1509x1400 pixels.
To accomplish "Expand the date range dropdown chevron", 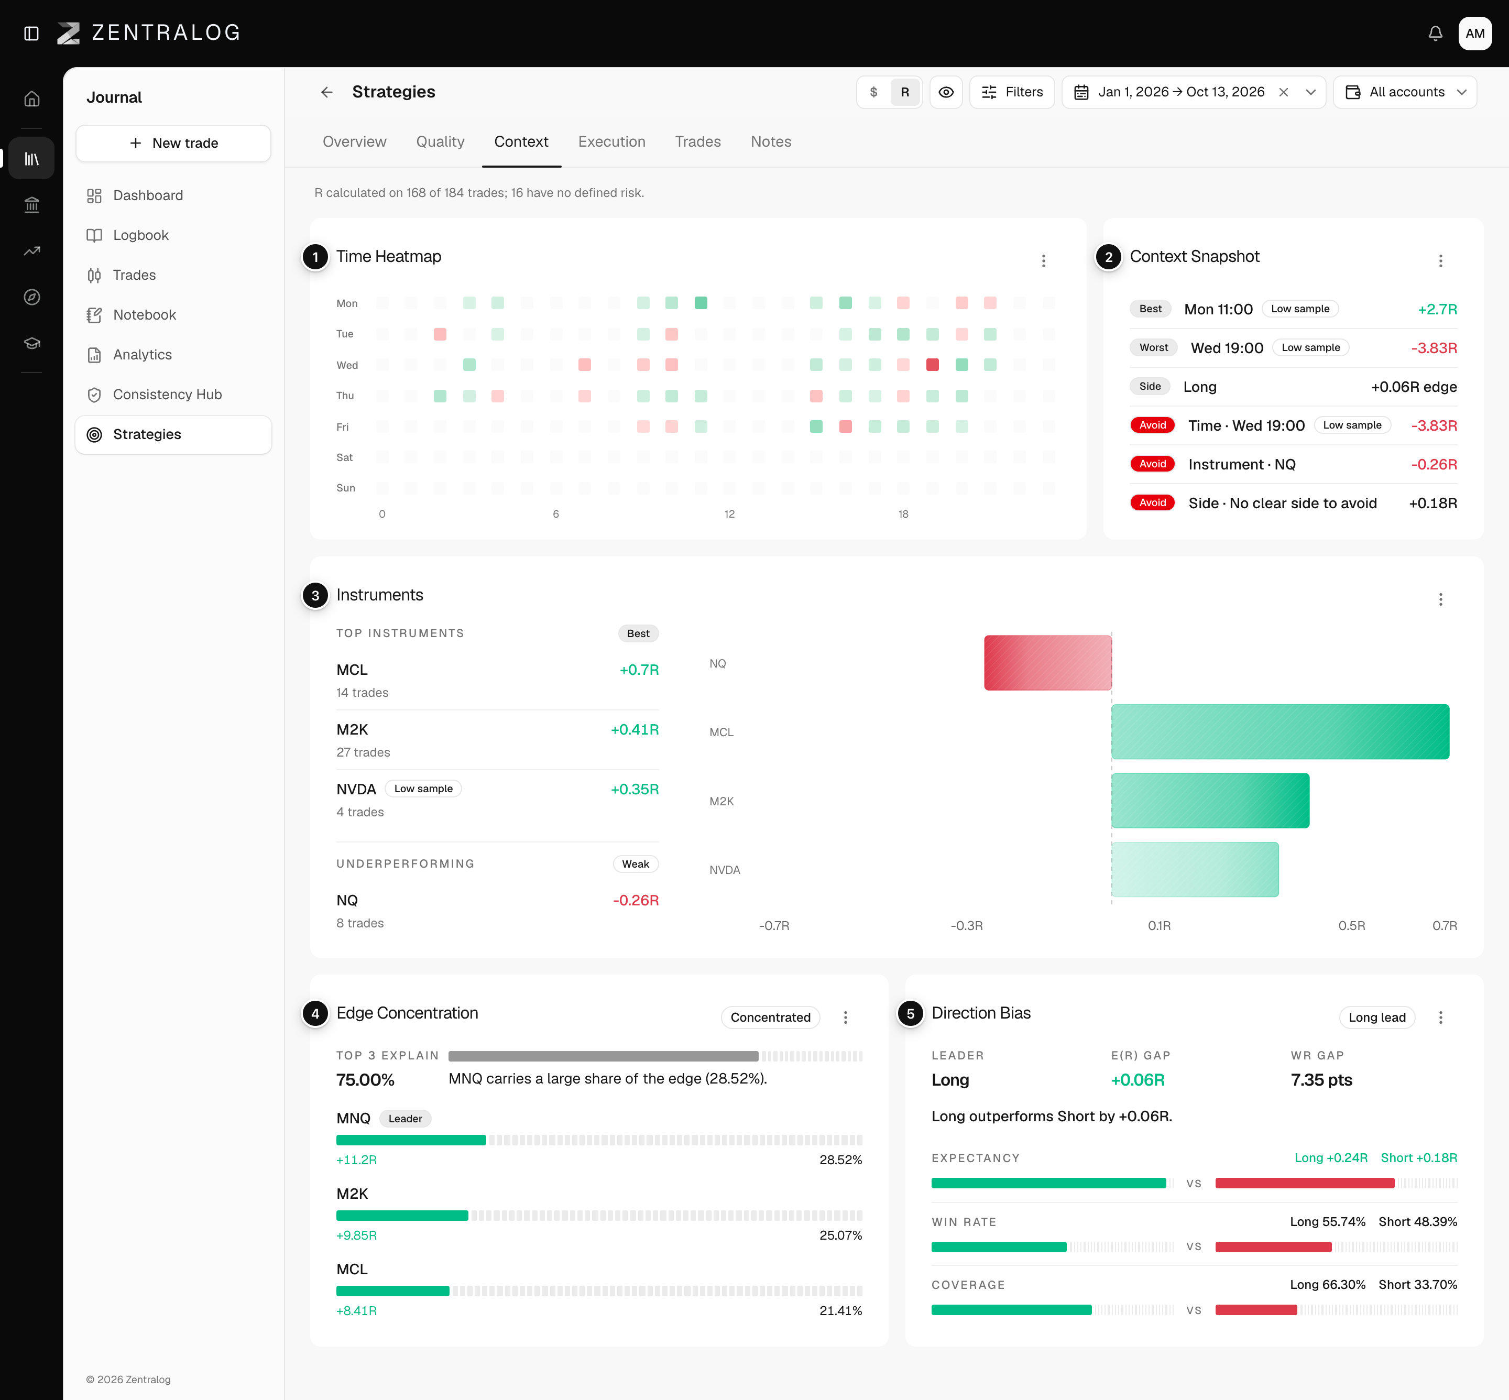I will pyautogui.click(x=1310, y=92).
